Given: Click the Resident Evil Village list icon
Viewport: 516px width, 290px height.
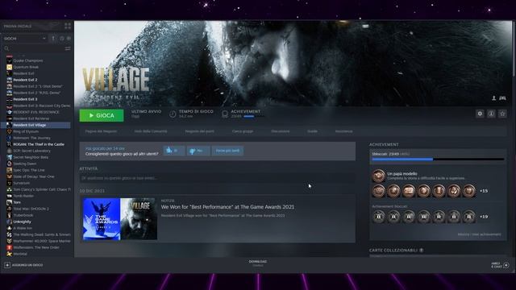Looking at the screenshot, I should click(9, 125).
